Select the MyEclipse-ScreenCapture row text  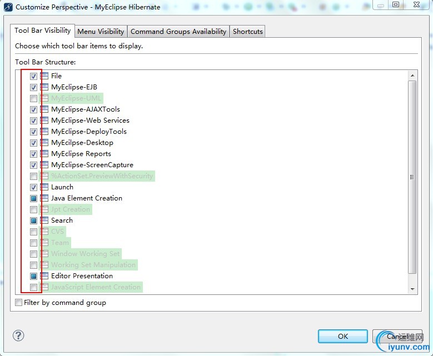[92, 165]
